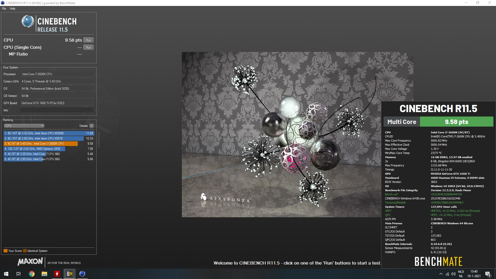
Task: Click the OS value 64 Bit Professional Edition
Action: tap(57, 89)
